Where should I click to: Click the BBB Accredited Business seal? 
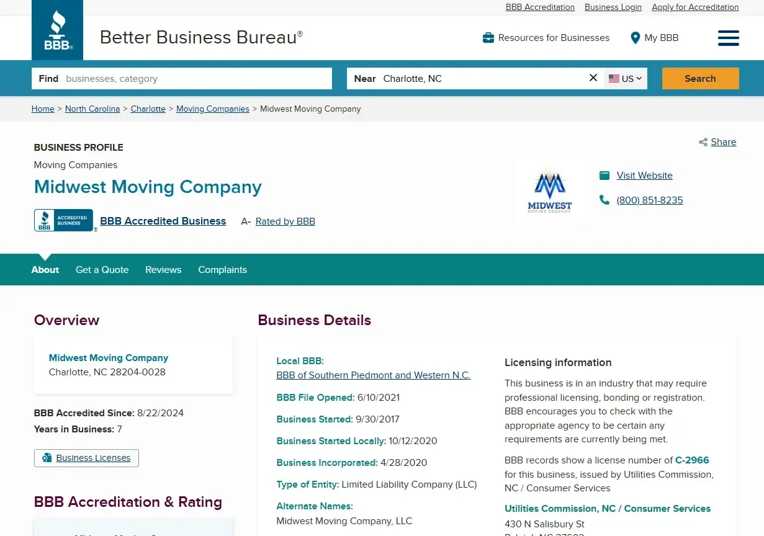pyautogui.click(x=64, y=220)
